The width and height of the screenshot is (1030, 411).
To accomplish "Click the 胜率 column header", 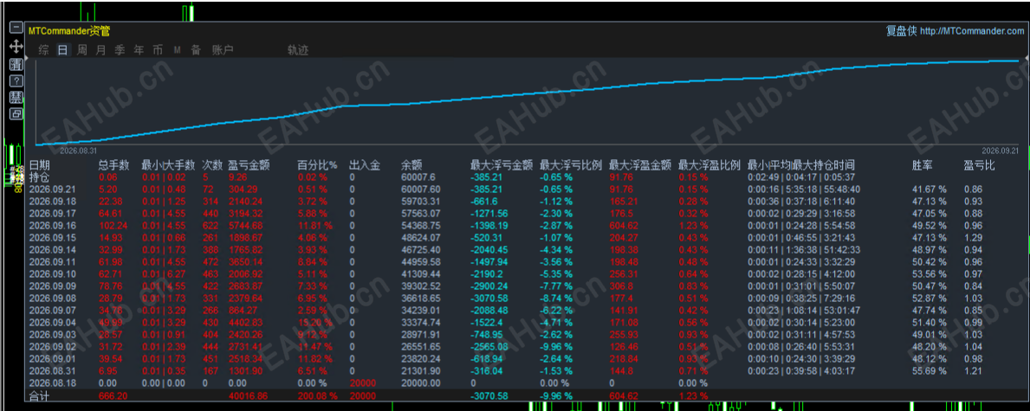I will point(923,164).
